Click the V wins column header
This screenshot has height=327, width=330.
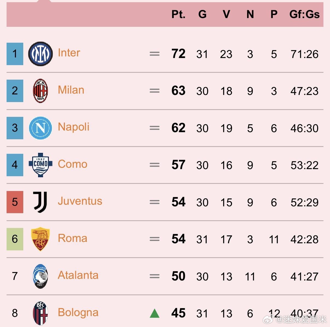(x=226, y=14)
